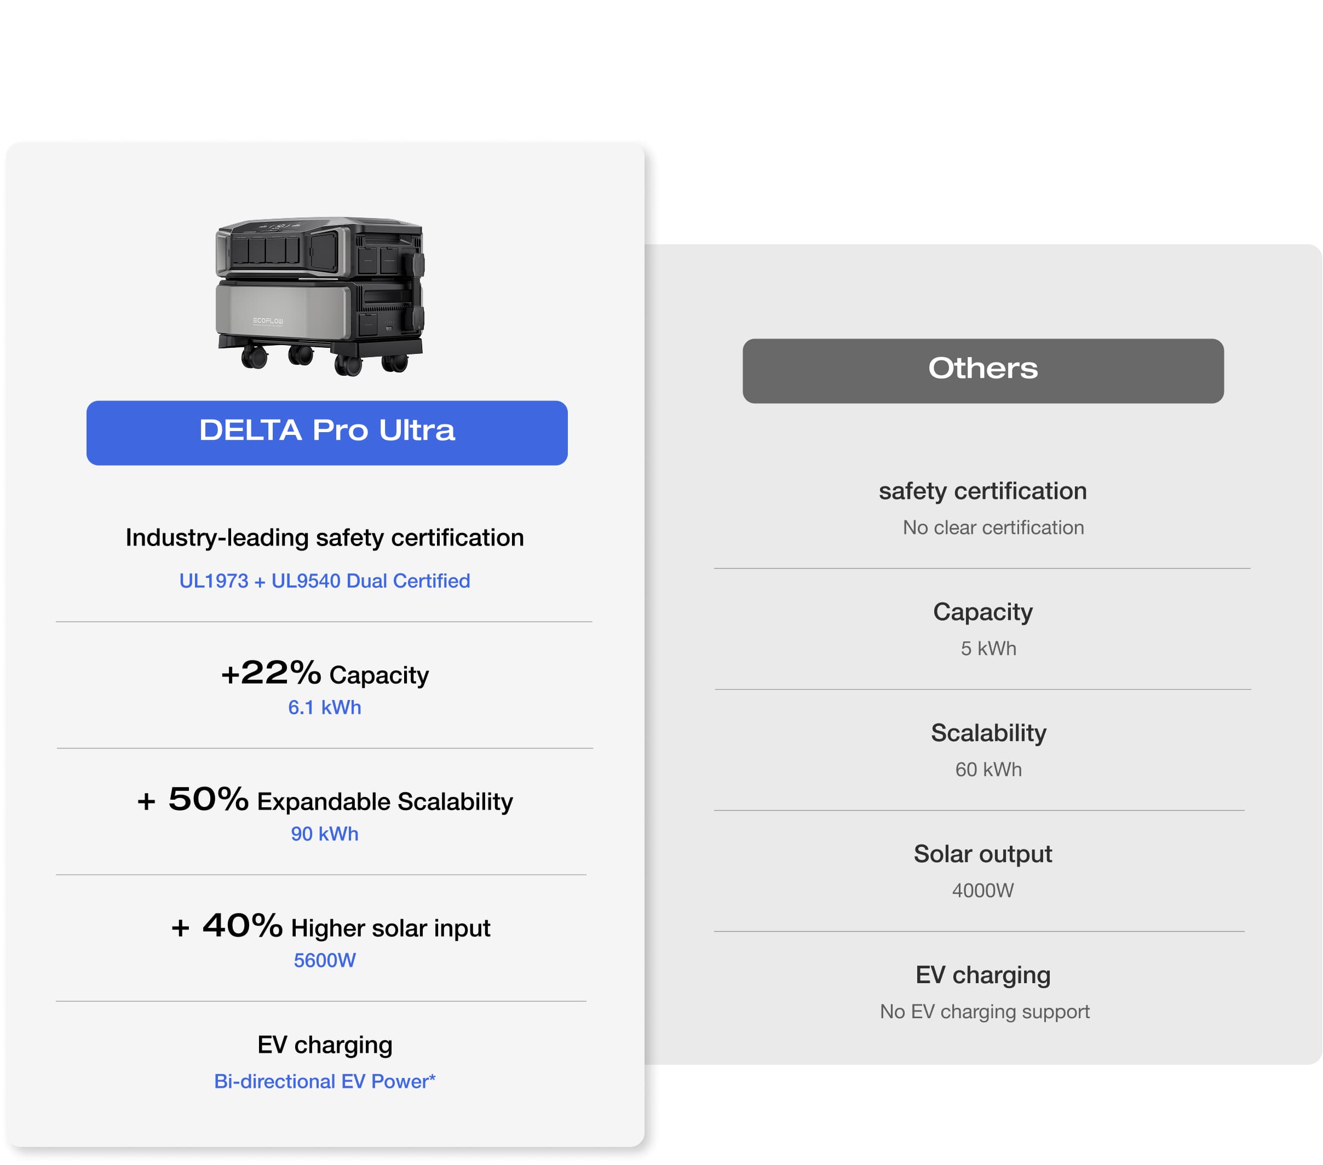Click the '5 kWh' value

point(988,649)
